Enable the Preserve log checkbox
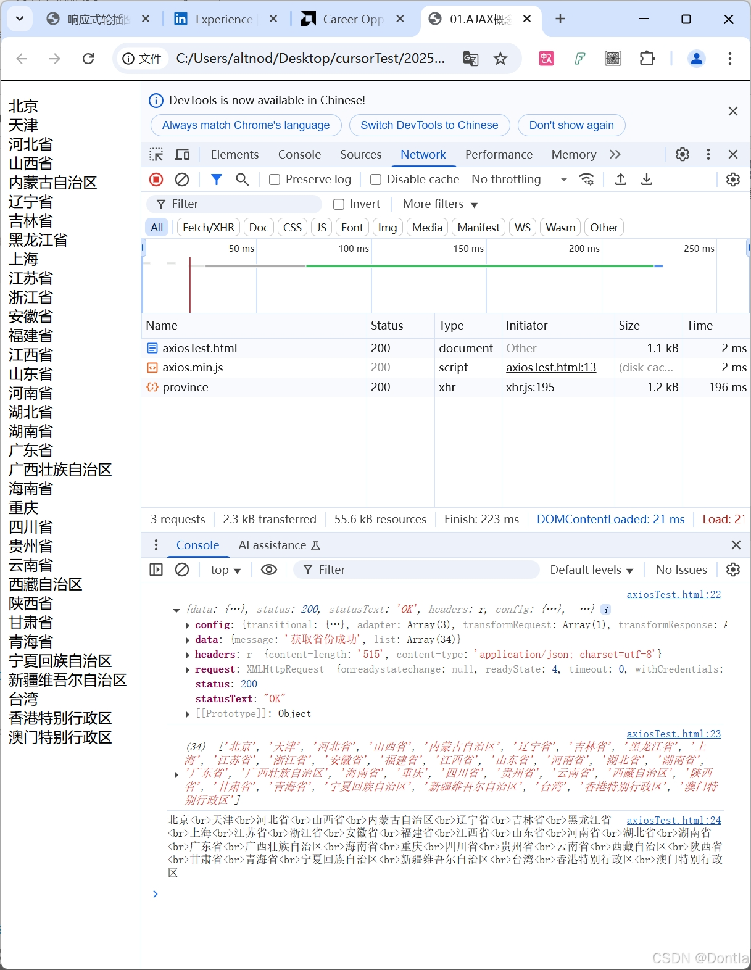Viewport: 751px width, 970px height. coord(275,180)
